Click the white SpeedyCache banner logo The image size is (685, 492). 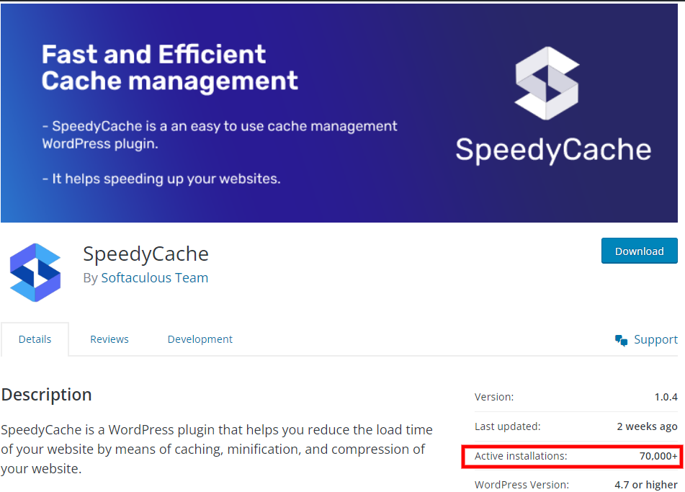(x=547, y=84)
